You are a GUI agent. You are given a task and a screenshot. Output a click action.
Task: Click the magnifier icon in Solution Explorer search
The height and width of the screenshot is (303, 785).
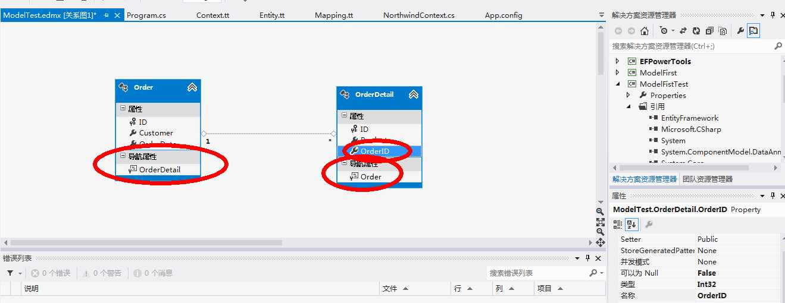click(778, 46)
